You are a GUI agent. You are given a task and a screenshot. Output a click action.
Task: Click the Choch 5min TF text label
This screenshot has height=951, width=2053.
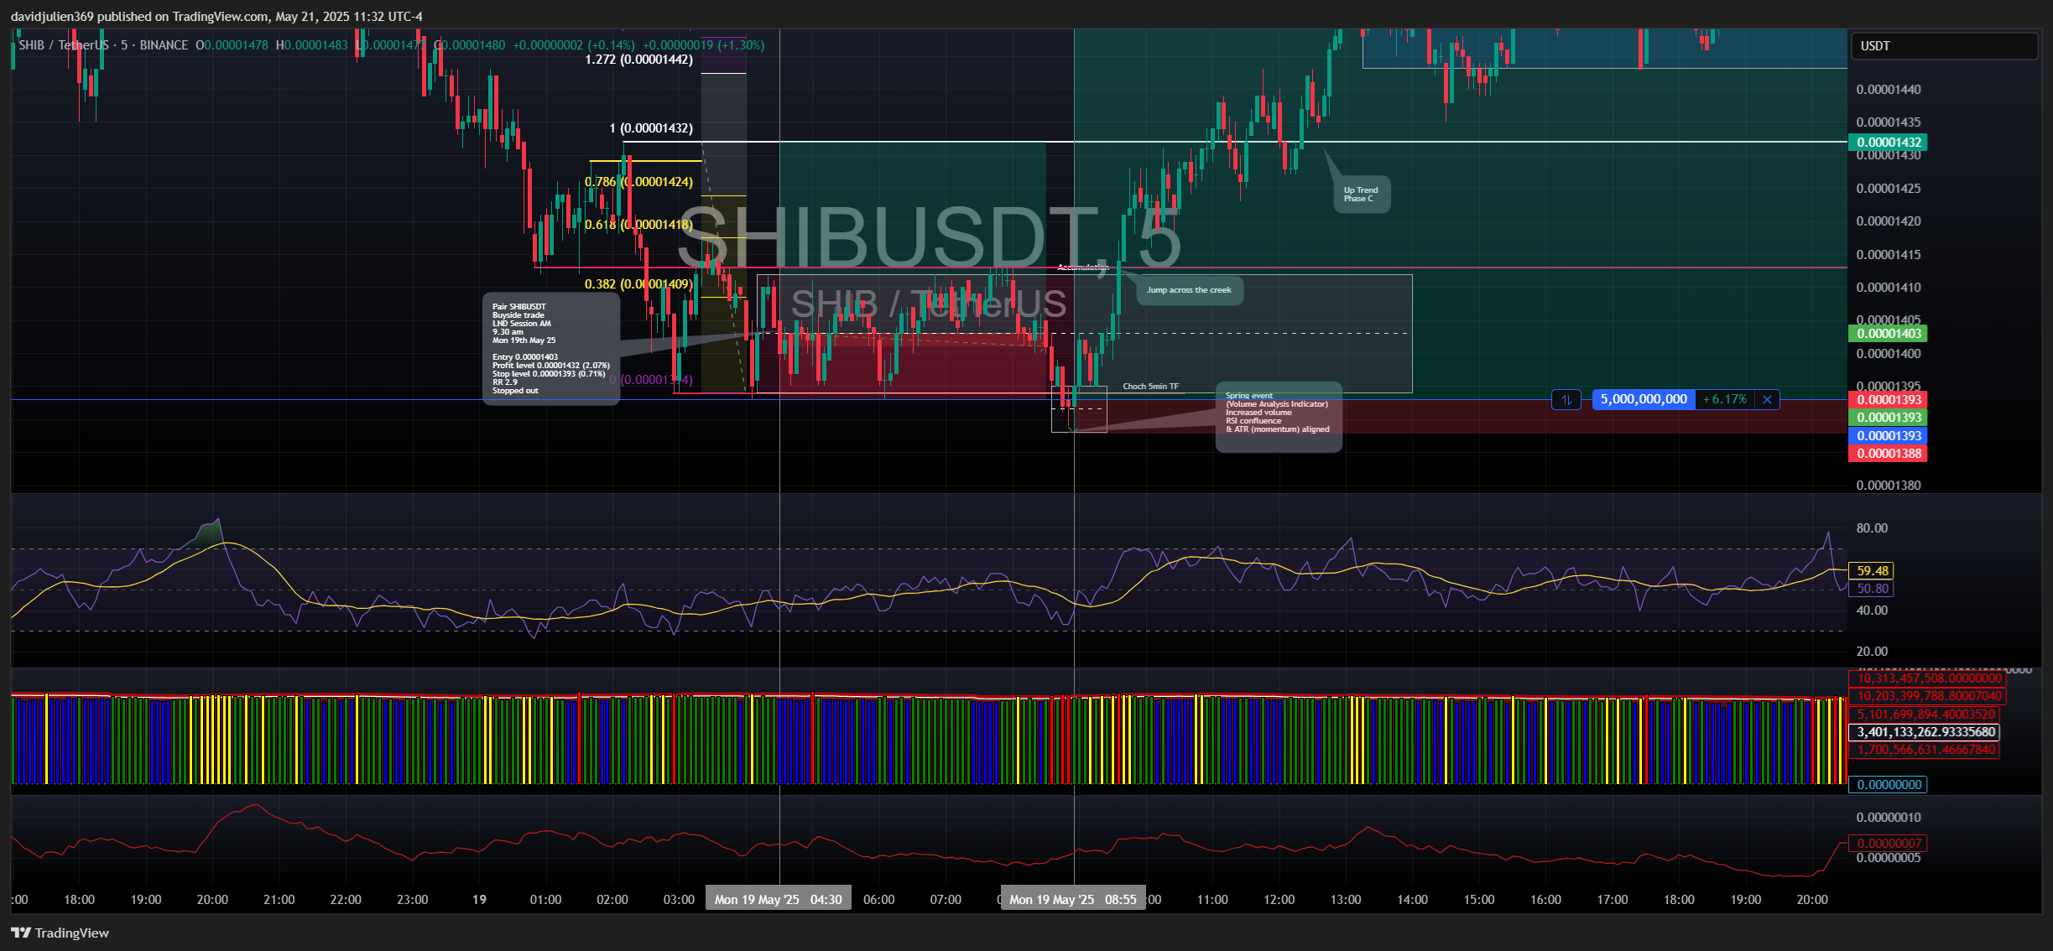click(1150, 387)
